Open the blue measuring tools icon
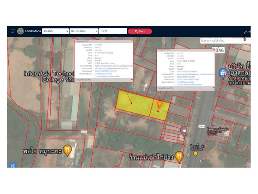 (13, 165)
